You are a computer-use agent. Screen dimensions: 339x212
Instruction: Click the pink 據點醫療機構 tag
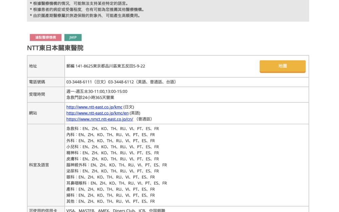(46, 38)
